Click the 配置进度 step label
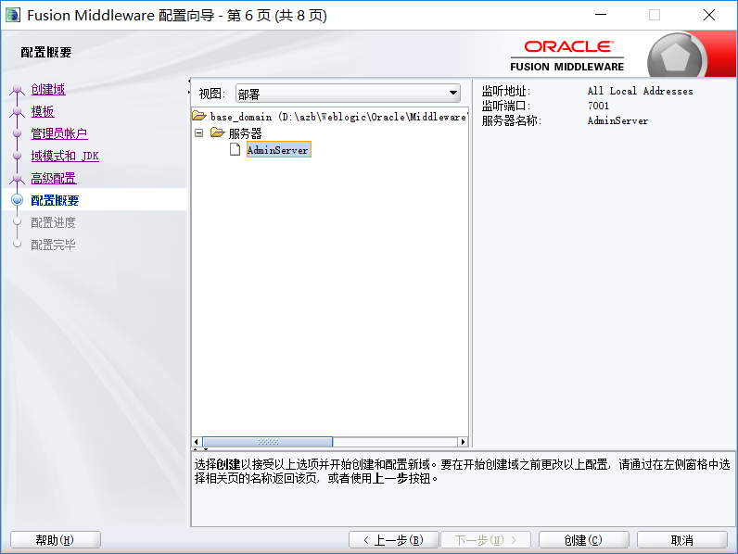The image size is (738, 554). tap(53, 222)
